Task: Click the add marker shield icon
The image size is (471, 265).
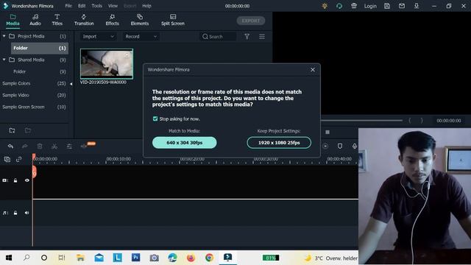Action: (x=340, y=146)
